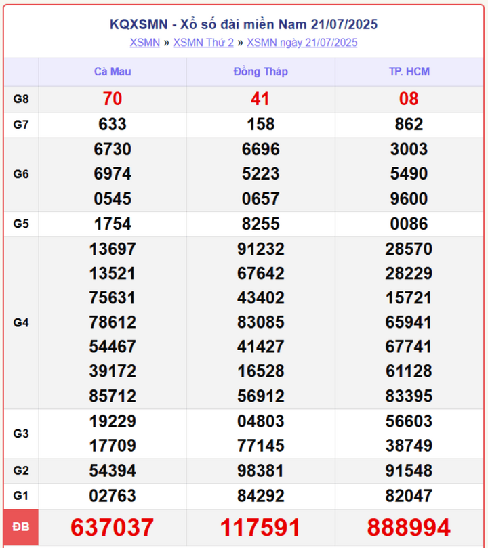Click the G4 number 65941

409,322
